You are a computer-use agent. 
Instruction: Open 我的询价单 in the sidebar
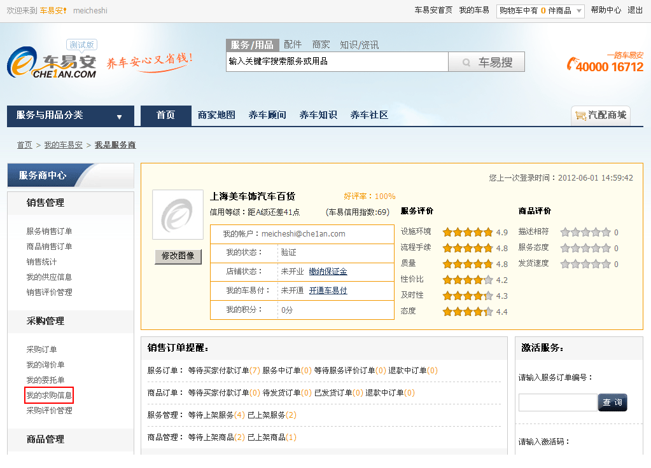click(x=45, y=365)
